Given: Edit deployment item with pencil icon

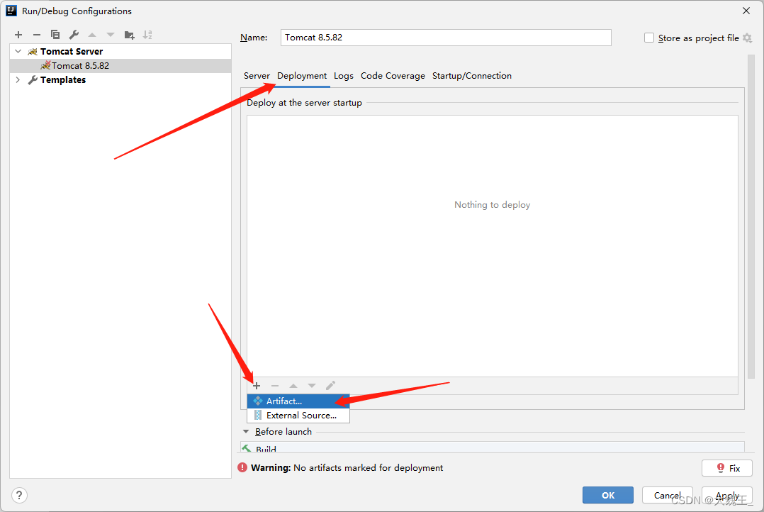Looking at the screenshot, I should click(x=330, y=386).
